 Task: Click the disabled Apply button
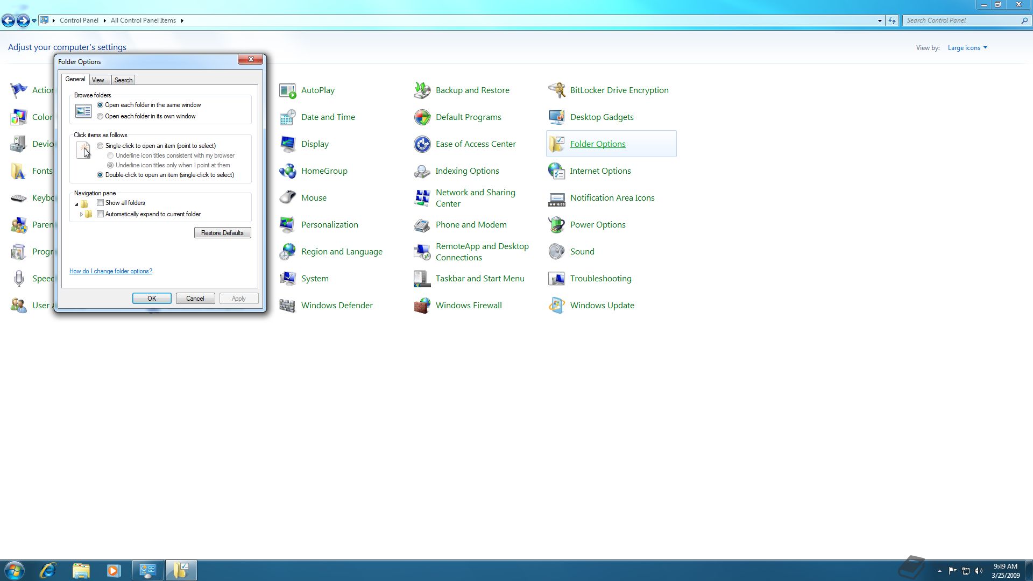coord(239,299)
